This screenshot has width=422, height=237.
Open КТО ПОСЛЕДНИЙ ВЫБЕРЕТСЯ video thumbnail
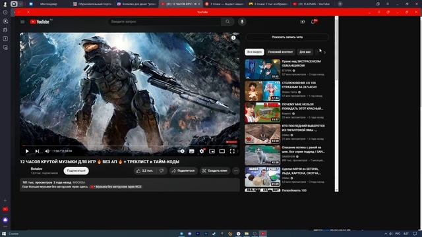[262, 134]
